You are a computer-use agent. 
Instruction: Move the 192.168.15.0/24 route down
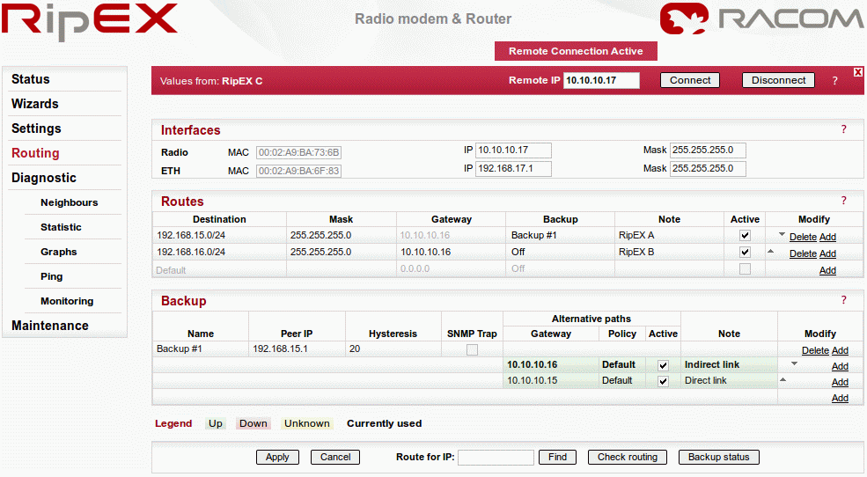pyautogui.click(x=782, y=234)
